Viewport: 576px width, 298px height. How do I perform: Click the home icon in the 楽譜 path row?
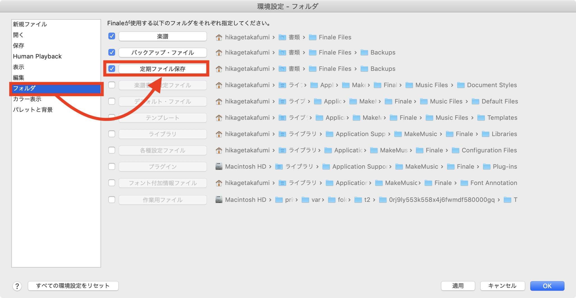point(219,37)
